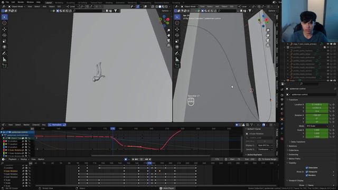This screenshot has height=190, width=338.
Task: Uncheck Show In Viewports checkbox
Action: click(307, 172)
